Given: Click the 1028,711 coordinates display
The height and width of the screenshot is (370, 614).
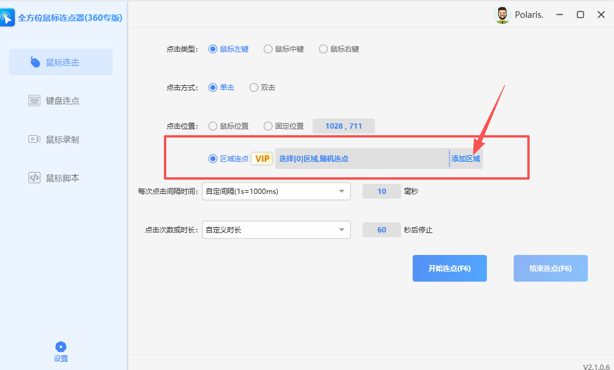Looking at the screenshot, I should 343,126.
